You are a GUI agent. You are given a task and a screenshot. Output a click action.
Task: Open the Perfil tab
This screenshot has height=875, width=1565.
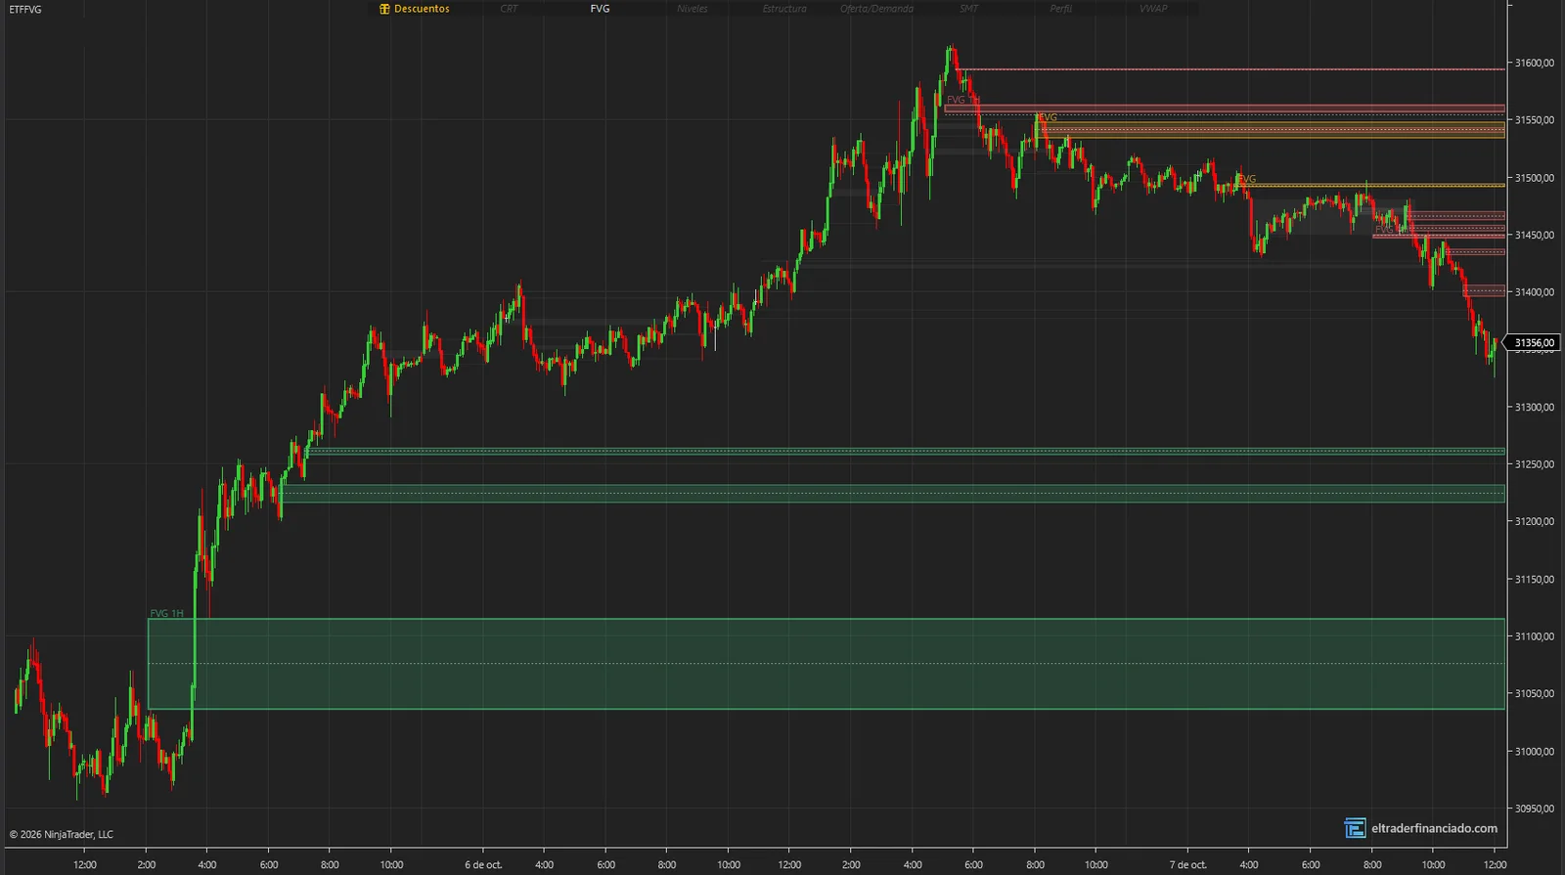(x=1060, y=9)
